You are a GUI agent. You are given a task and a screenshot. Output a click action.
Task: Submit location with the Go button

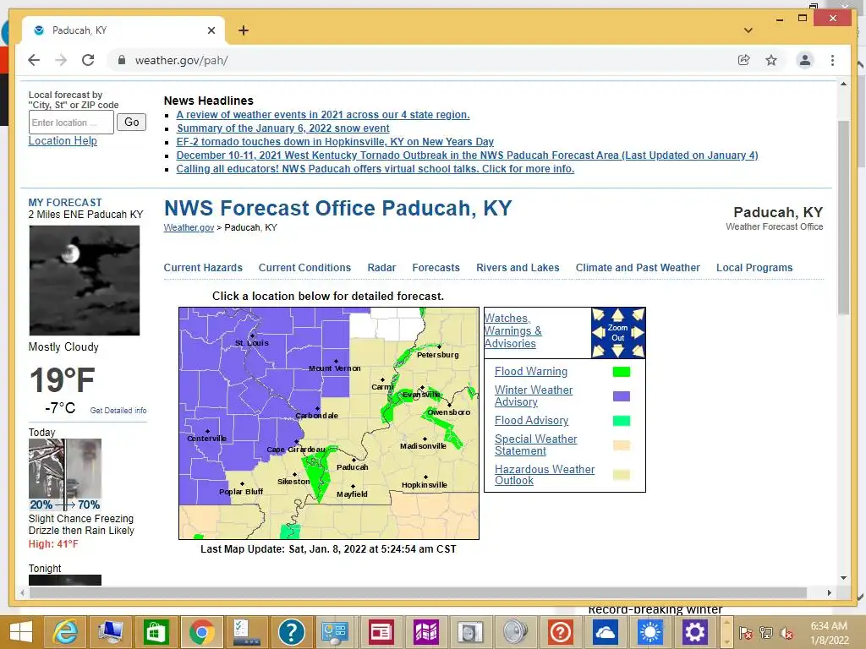click(131, 122)
